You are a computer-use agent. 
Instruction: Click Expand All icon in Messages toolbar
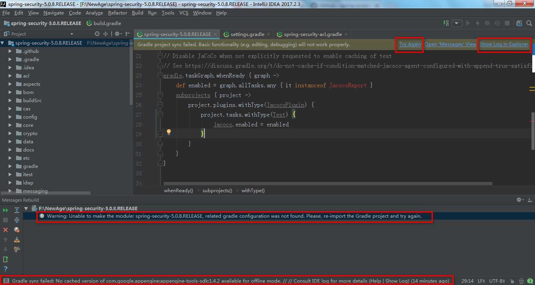pos(17,210)
